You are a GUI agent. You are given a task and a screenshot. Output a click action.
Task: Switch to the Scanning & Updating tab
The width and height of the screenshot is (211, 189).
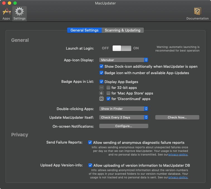coord(123,30)
